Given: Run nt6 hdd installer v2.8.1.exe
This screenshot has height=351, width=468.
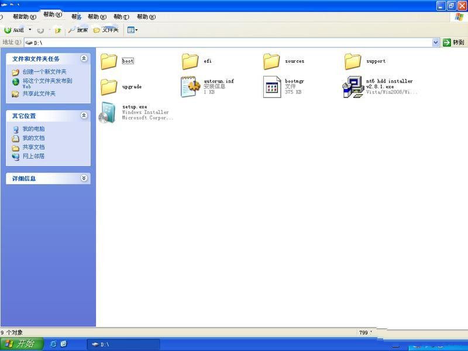Looking at the screenshot, I should pyautogui.click(x=353, y=87).
